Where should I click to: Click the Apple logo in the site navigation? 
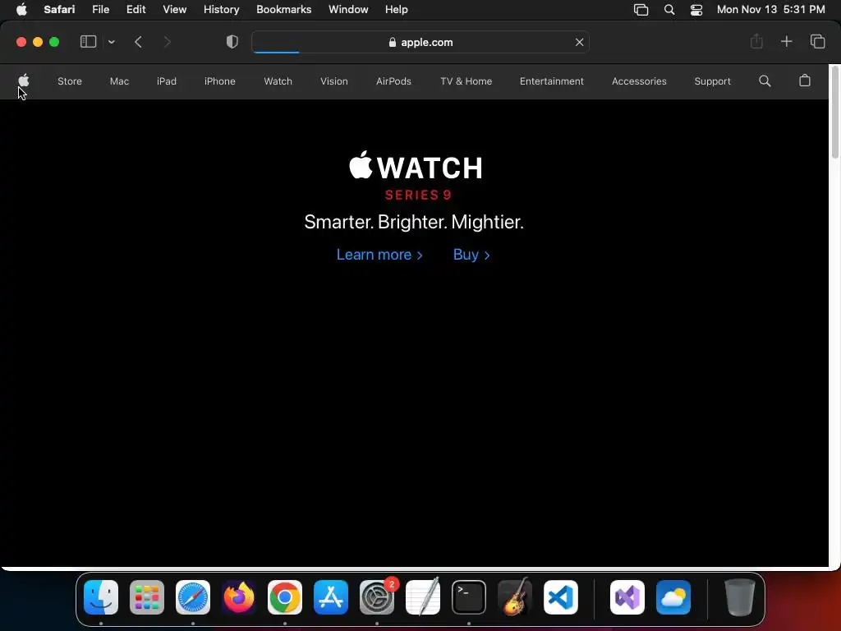coord(24,81)
